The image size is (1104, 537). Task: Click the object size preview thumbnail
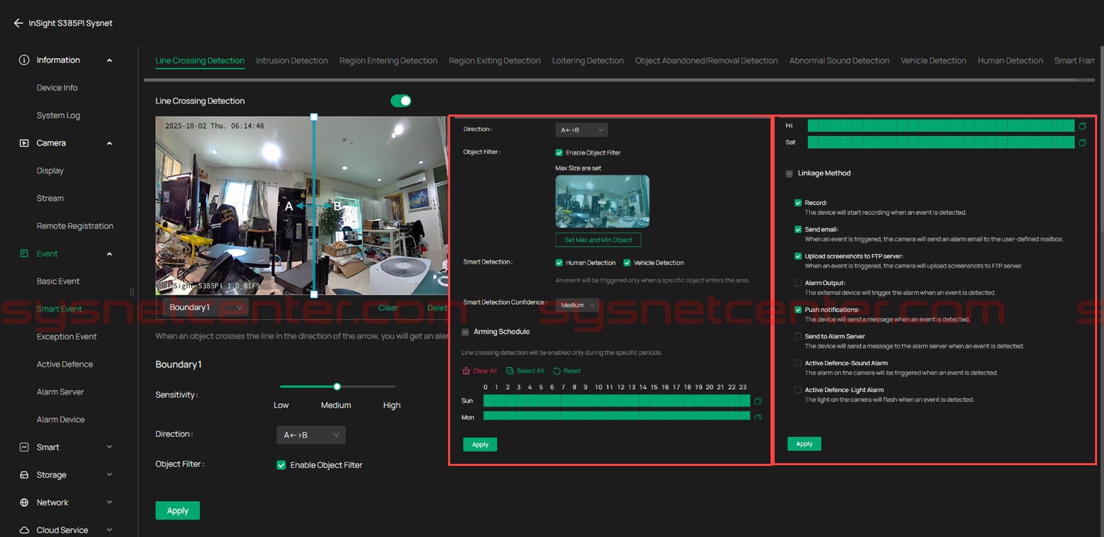[x=602, y=201]
